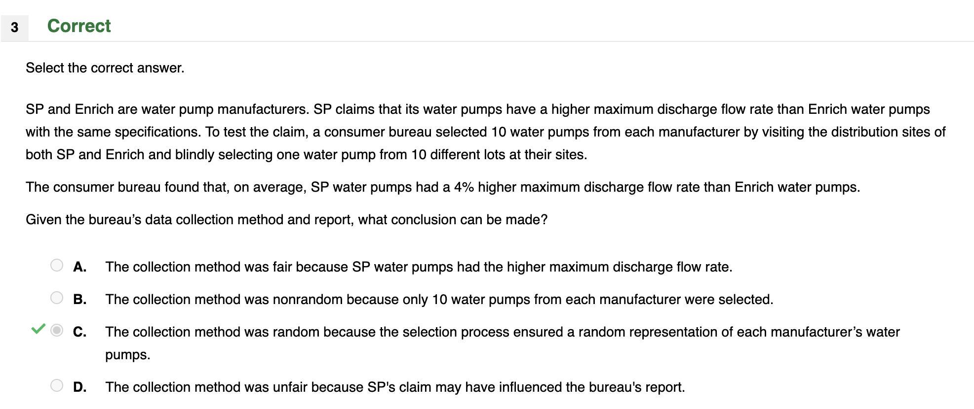Click answer text about fair collection method
Screen dimensions: 974x409
point(419,267)
